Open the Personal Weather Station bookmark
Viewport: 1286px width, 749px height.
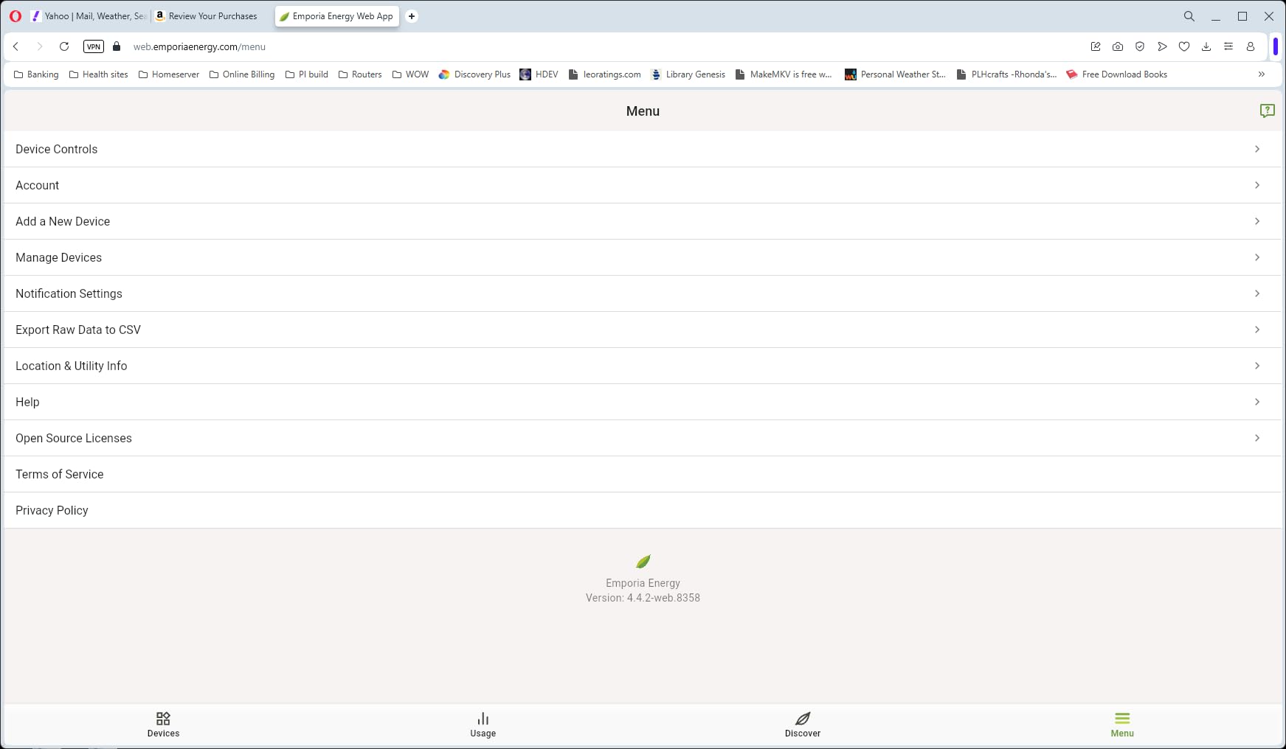pos(895,74)
